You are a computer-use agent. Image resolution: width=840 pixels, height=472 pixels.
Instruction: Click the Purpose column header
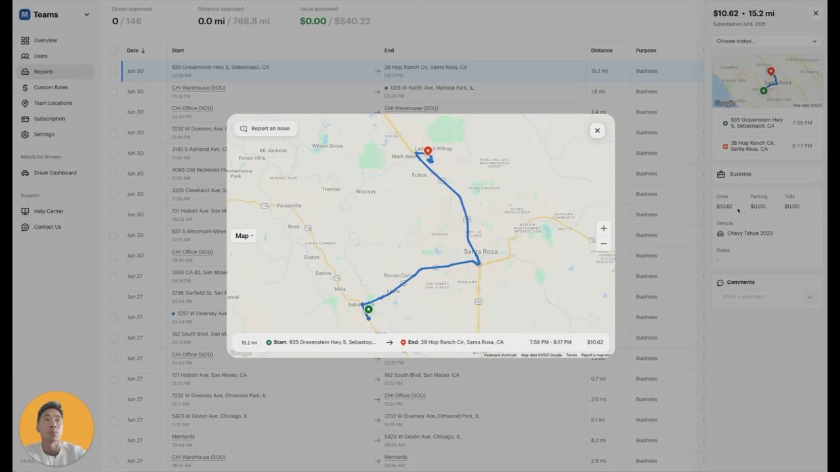pyautogui.click(x=646, y=50)
